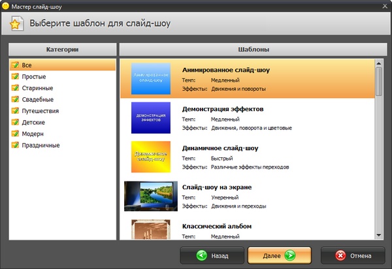Click the icon next to Простые category

(x=15, y=76)
